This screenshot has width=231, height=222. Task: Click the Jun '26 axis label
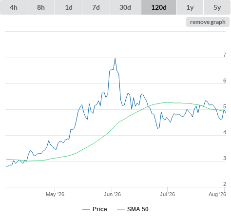[112, 194]
